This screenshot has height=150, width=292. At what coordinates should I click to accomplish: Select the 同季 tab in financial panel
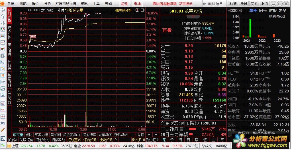coord(263,10)
